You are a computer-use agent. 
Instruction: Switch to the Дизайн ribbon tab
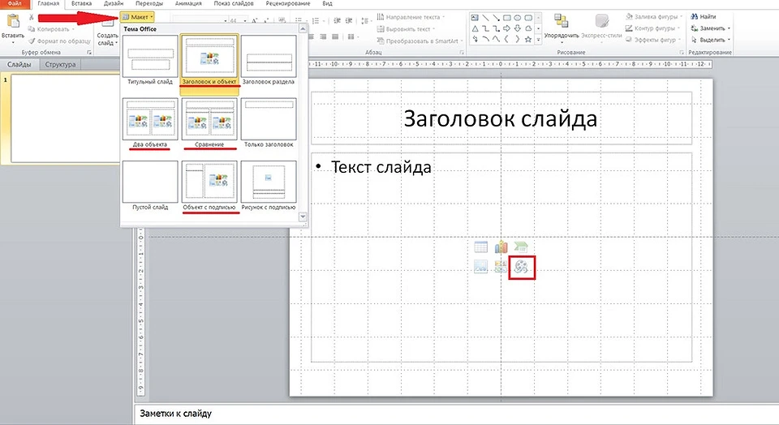(x=114, y=3)
